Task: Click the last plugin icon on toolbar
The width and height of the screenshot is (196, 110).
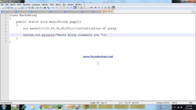Action: pyautogui.click(x=113, y=8)
